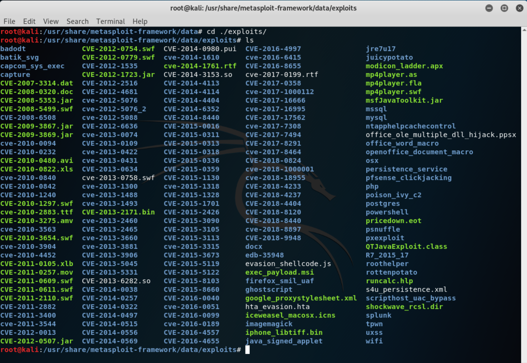The image size is (527, 363).
Task: Click the file 'CVE-2011-0105.xlb'
Action: 37,264
